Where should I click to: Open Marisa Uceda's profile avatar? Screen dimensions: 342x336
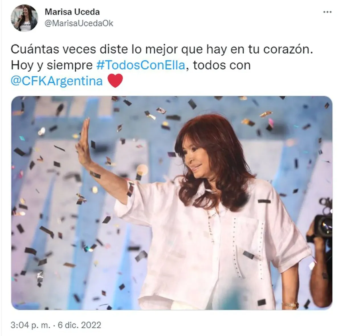point(24,18)
